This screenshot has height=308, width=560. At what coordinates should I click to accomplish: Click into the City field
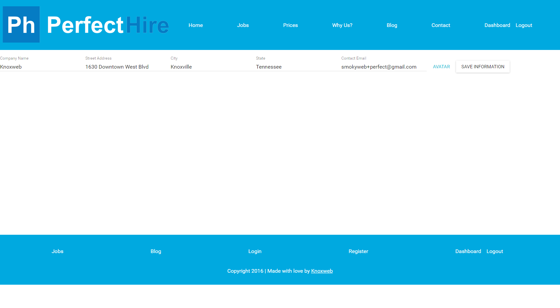pos(213,67)
